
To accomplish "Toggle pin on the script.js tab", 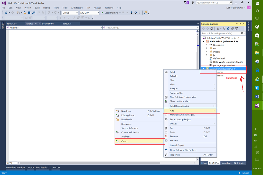I will (x=36, y=24).
